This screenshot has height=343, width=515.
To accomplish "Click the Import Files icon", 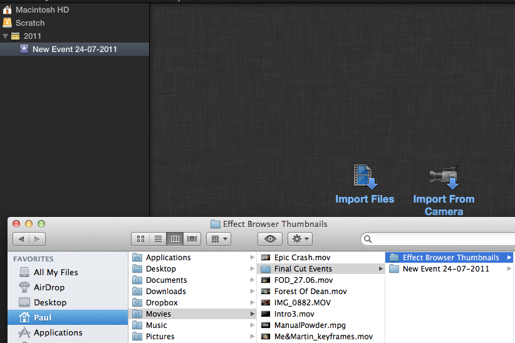I will pos(365,177).
